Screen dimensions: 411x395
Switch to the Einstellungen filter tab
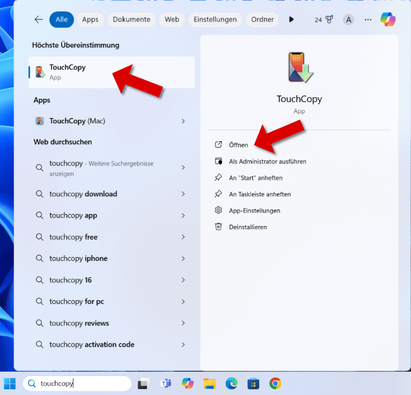click(215, 20)
